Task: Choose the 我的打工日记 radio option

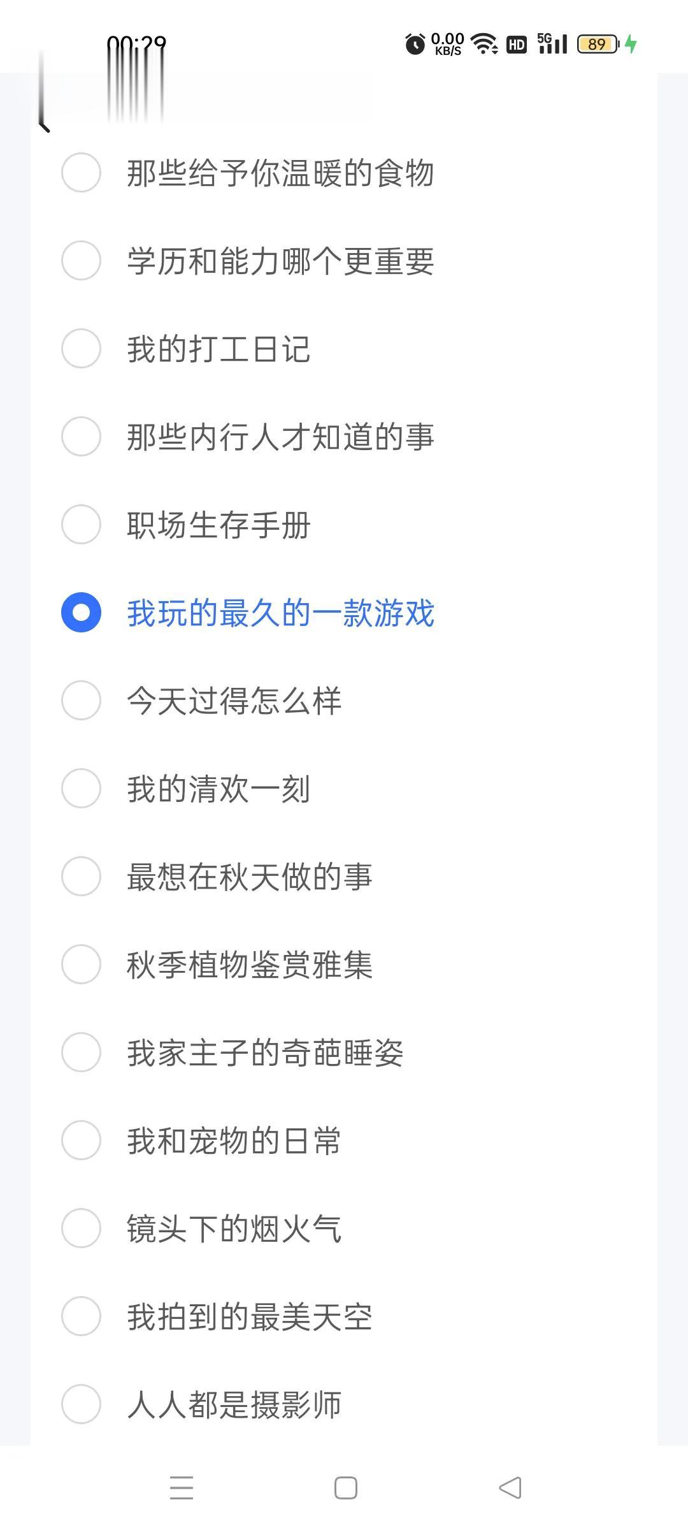Action: pos(81,348)
